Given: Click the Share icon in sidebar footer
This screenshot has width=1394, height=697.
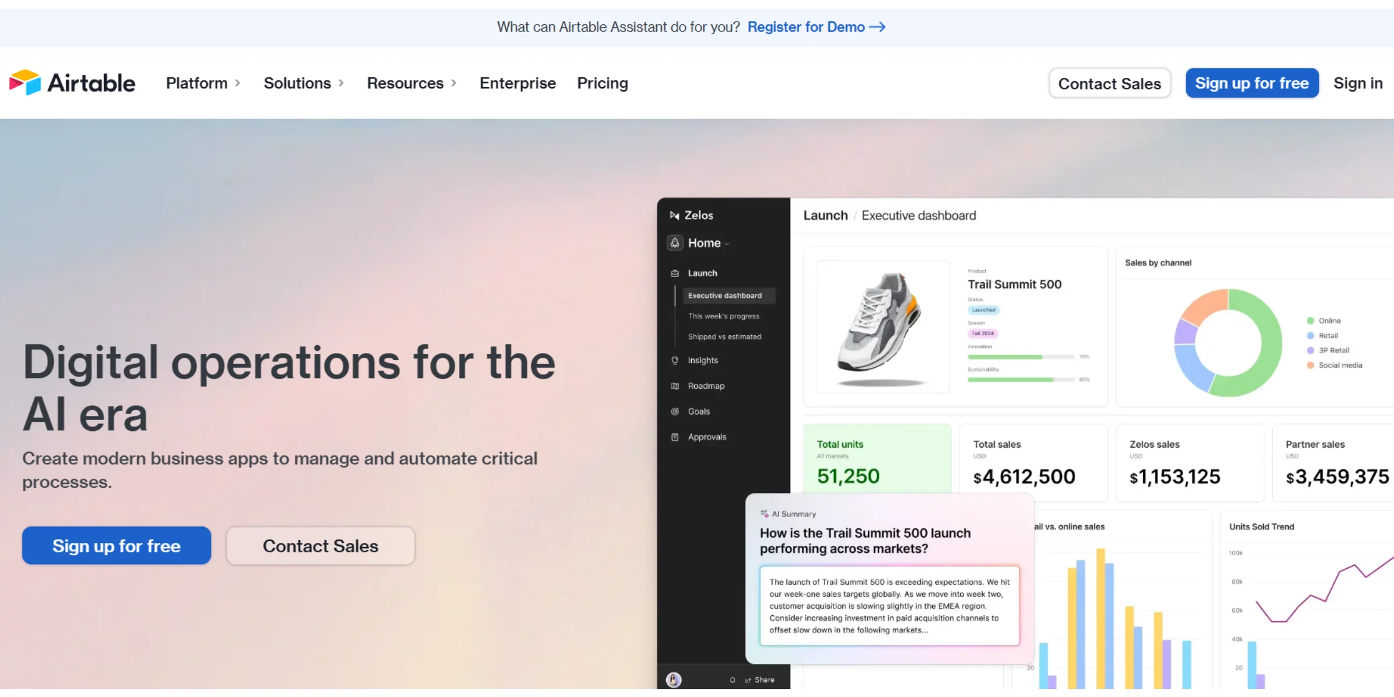Looking at the screenshot, I should point(748,680).
